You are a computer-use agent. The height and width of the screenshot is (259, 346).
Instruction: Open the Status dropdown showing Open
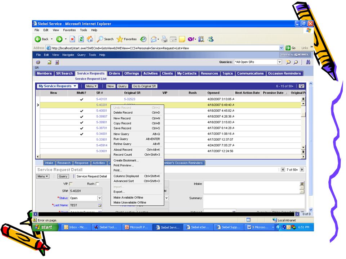click(x=99, y=198)
